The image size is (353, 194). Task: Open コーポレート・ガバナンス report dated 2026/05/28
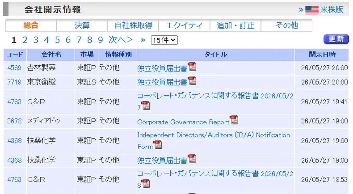(x=215, y=179)
